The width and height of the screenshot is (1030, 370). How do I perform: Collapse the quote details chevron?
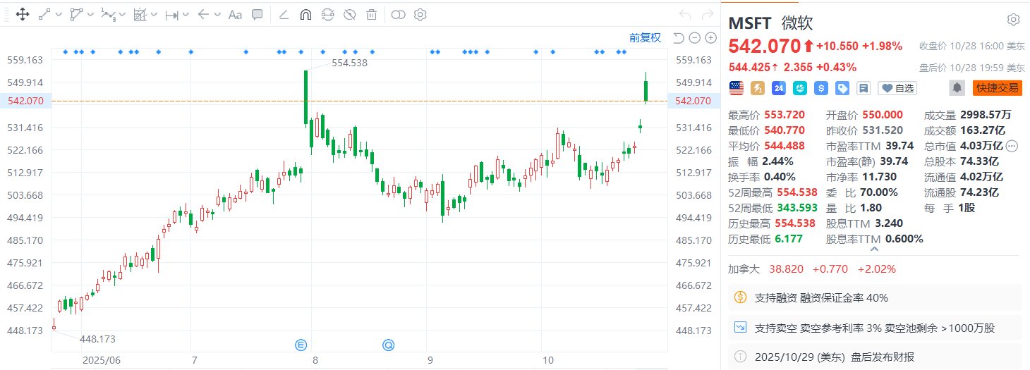tap(875, 249)
